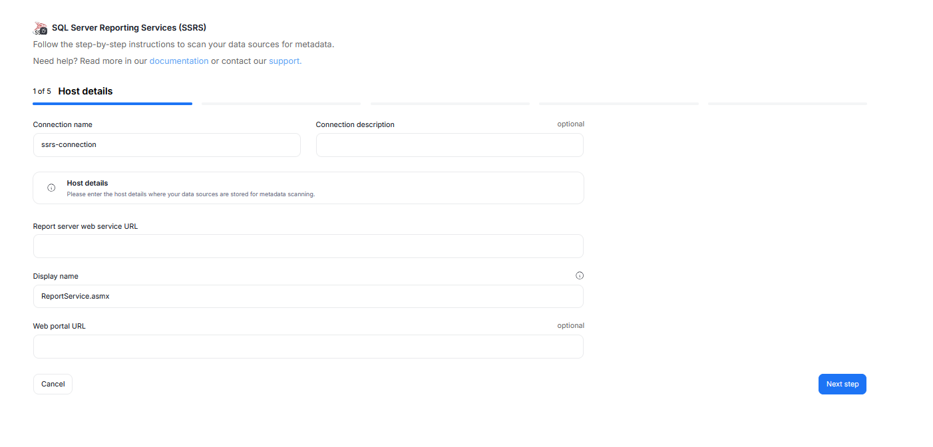Click the active blue first step progress bar
The width and height of the screenshot is (933, 447).
[x=112, y=104]
